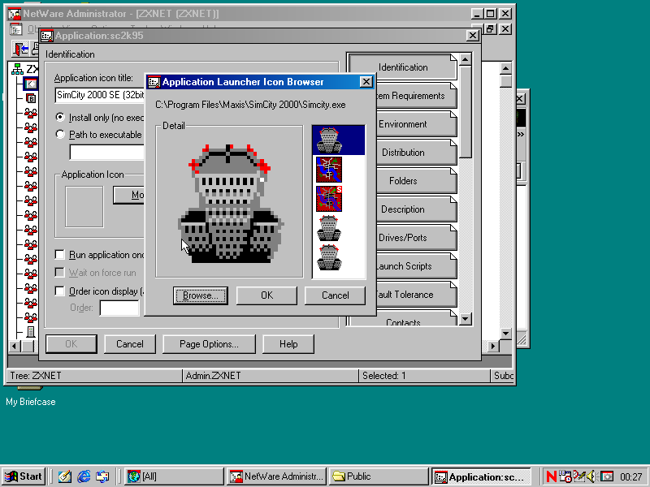Select the highlighted first castle icon in the icon list

329,140
